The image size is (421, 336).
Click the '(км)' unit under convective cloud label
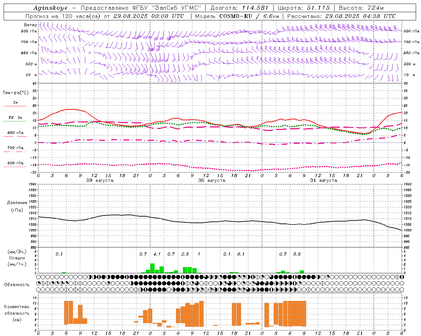[x=17, y=320]
